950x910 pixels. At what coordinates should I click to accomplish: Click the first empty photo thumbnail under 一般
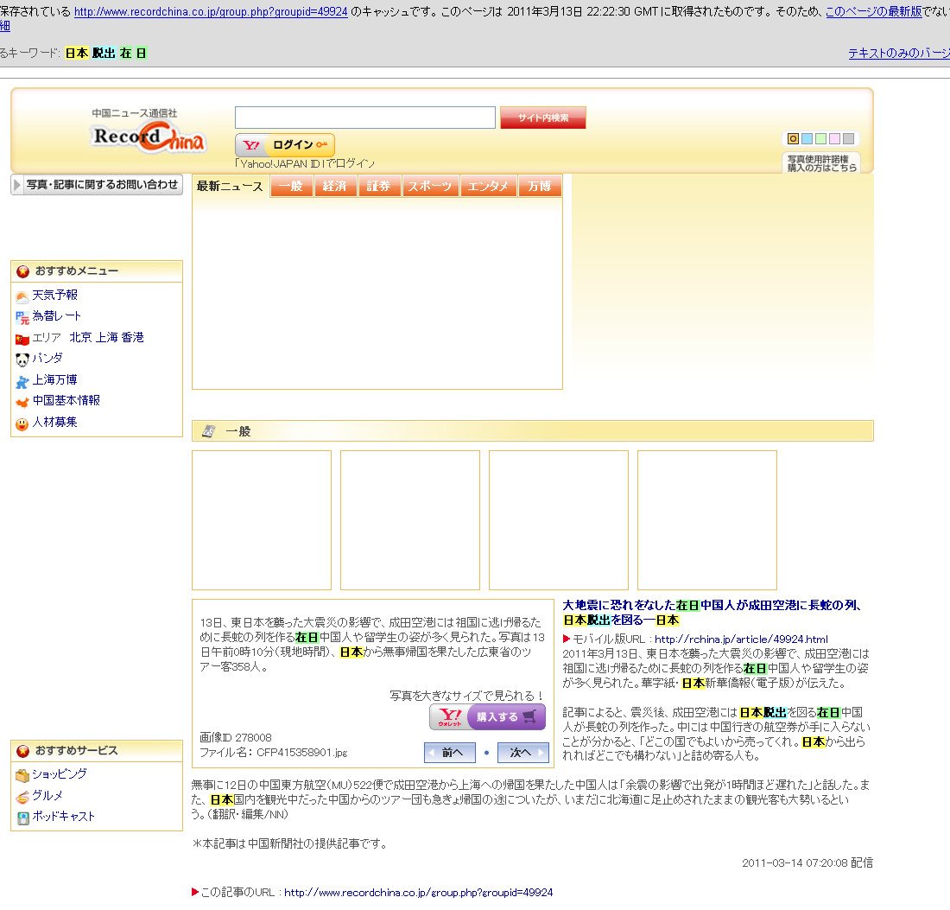[x=262, y=520]
